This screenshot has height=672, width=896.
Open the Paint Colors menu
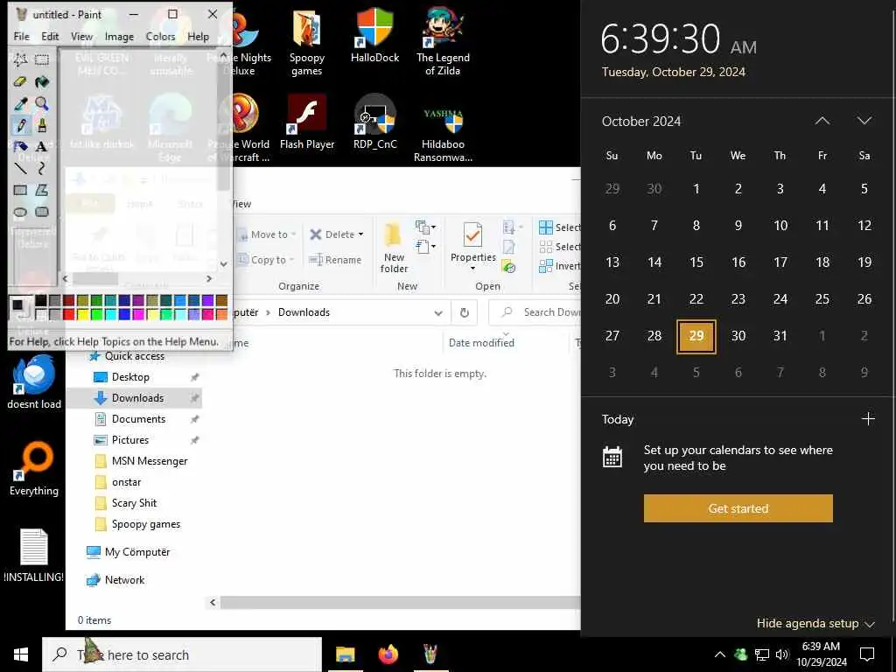[x=161, y=37]
